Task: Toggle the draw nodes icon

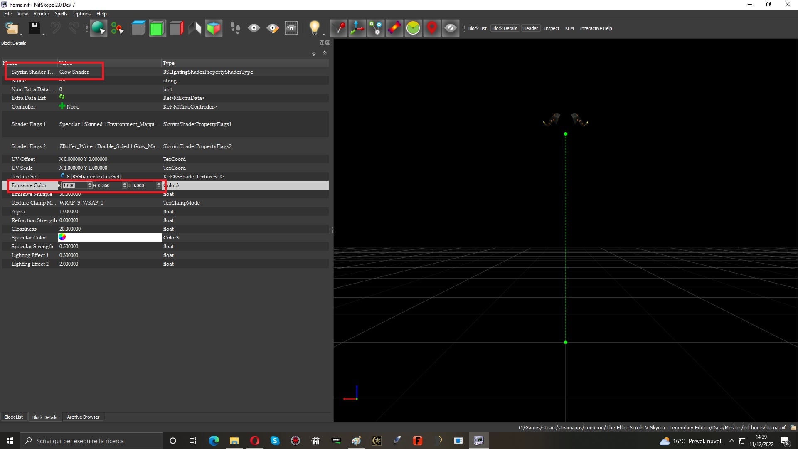Action: click(x=376, y=28)
